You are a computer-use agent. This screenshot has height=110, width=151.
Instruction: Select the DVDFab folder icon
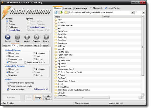56,46
